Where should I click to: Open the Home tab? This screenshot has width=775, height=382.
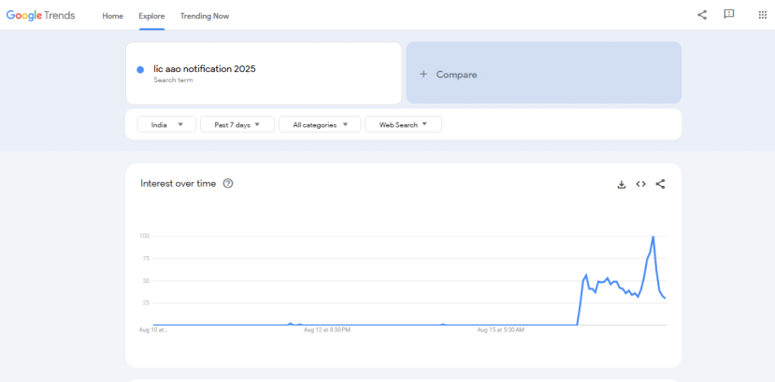click(113, 16)
